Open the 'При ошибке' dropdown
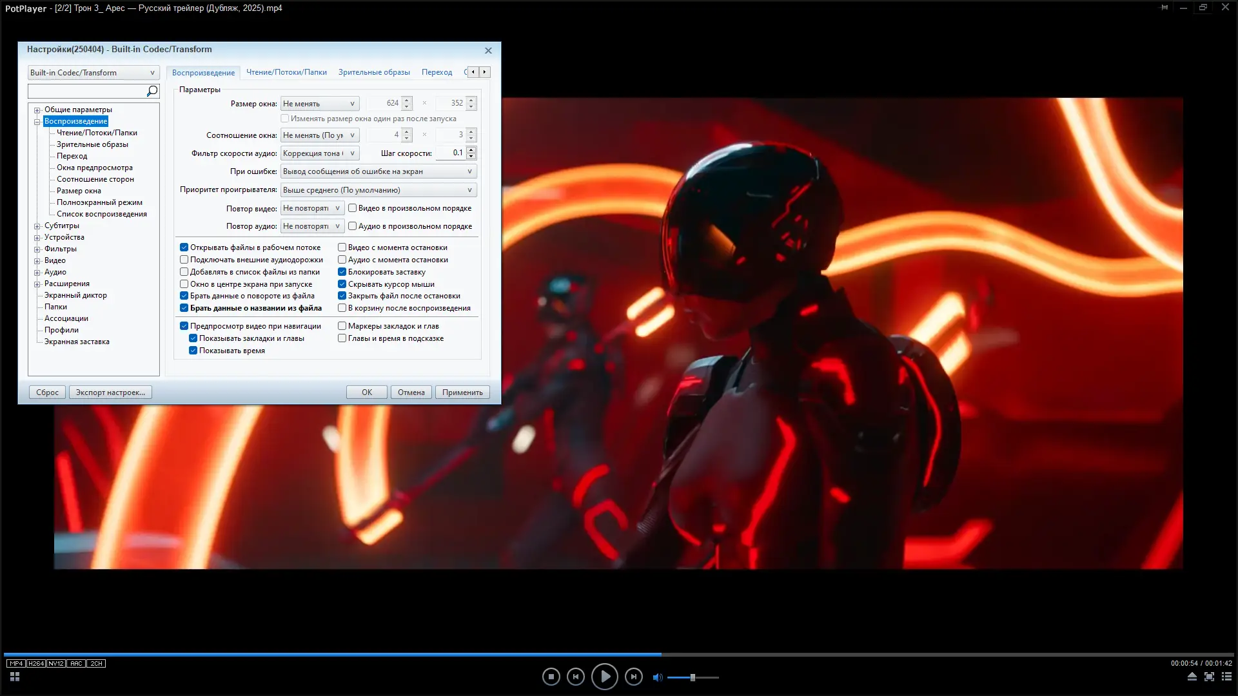Screen dimensions: 1238x696 pyautogui.click(x=378, y=171)
